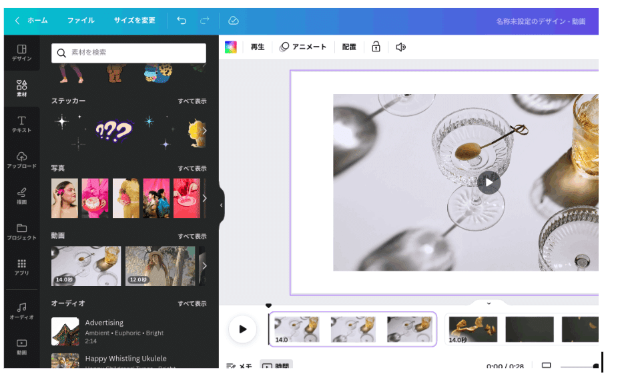Open the デザイン sidebar tab
The image size is (620, 374).
[22, 53]
